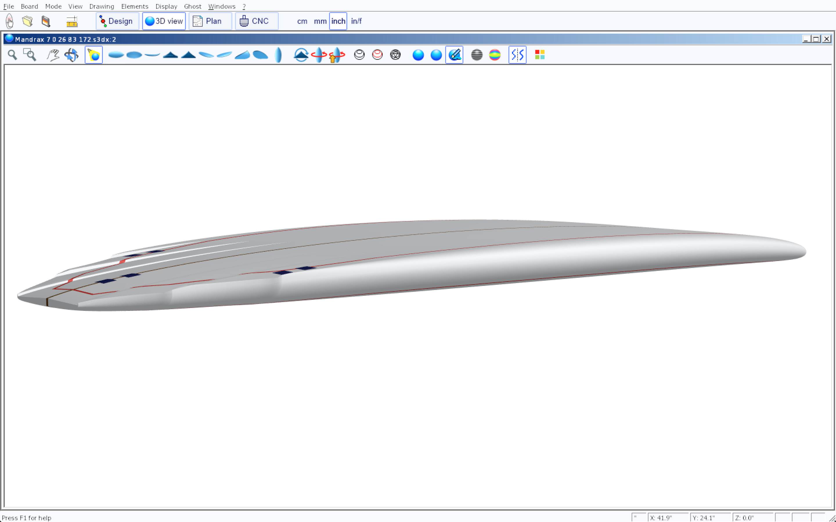Select the magnifier zoom tool

pyautogui.click(x=12, y=55)
